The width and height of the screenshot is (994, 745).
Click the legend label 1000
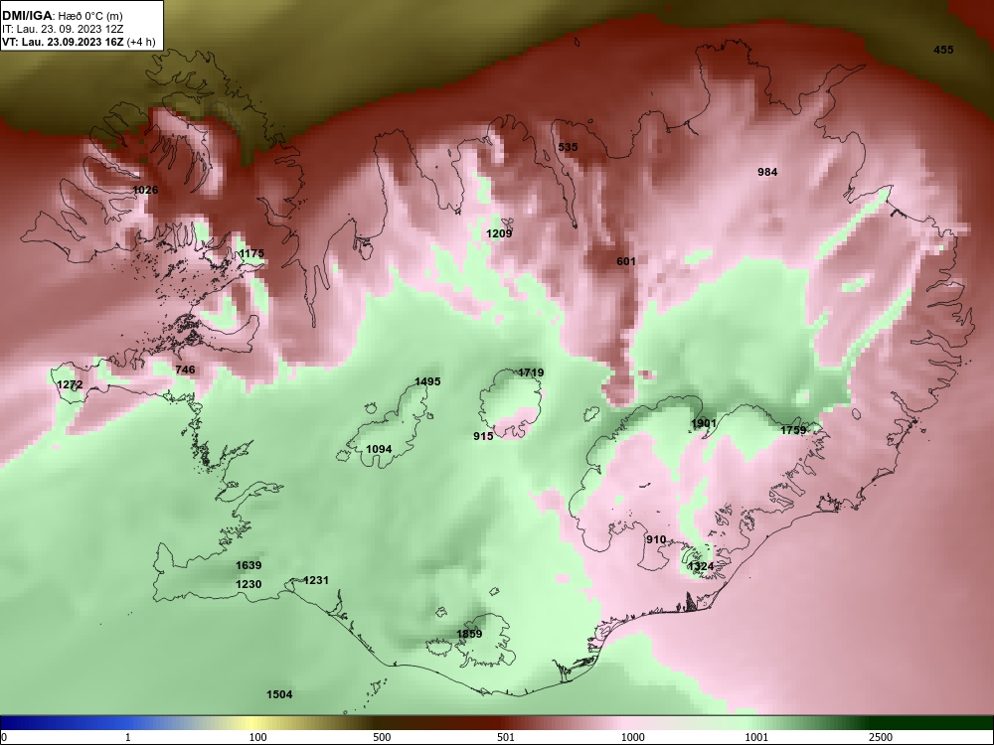coord(632,737)
